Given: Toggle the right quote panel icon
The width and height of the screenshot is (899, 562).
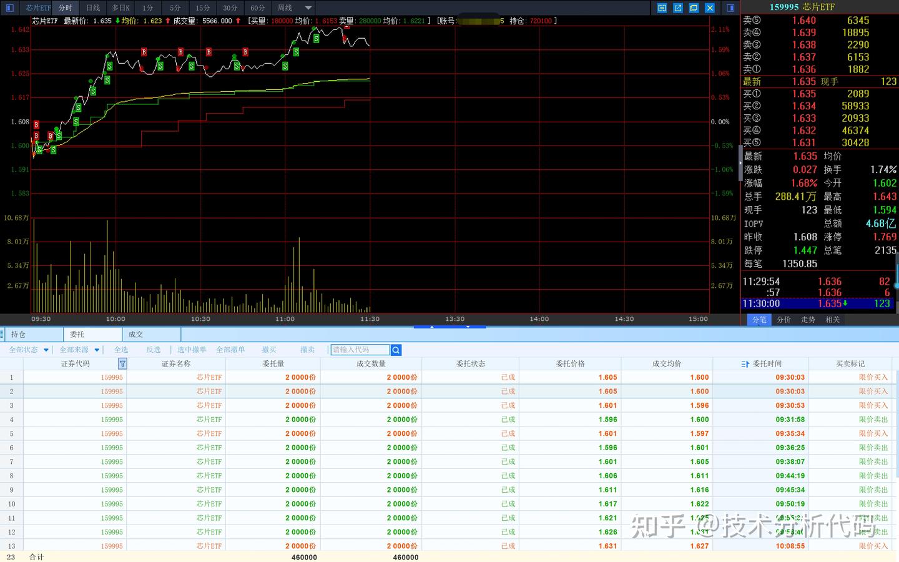Looking at the screenshot, I should click(x=730, y=7).
